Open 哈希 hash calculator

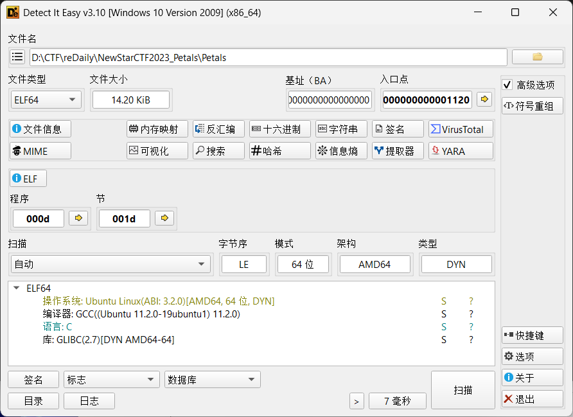tap(280, 151)
